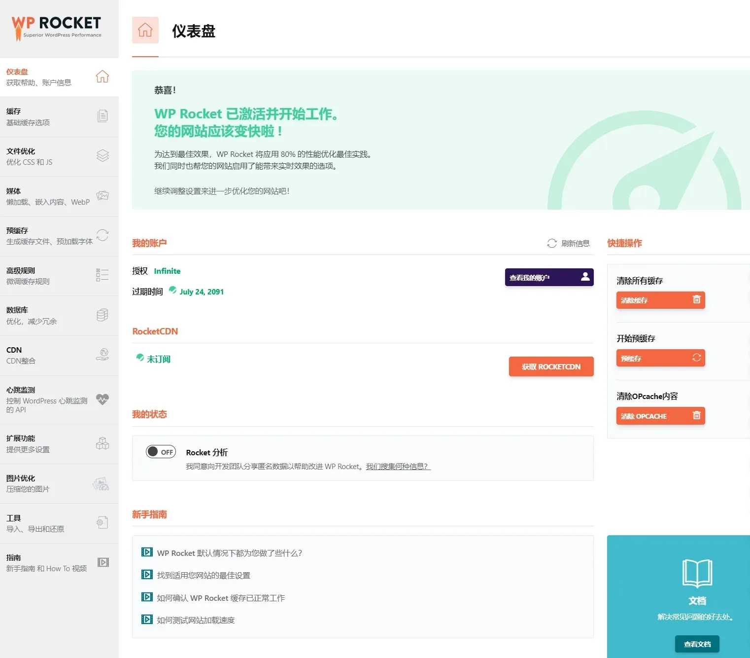
Task: Open the 媒体 懒加载 menu item
Action: tap(59, 196)
